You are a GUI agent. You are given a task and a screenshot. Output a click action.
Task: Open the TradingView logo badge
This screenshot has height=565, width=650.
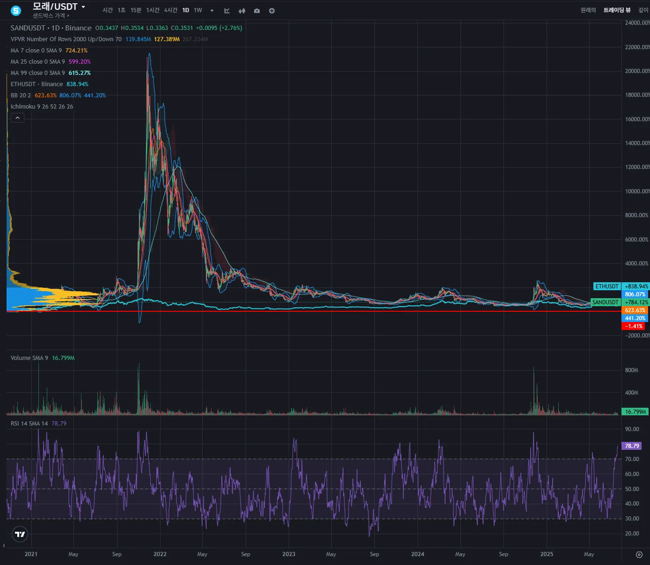tap(20, 534)
